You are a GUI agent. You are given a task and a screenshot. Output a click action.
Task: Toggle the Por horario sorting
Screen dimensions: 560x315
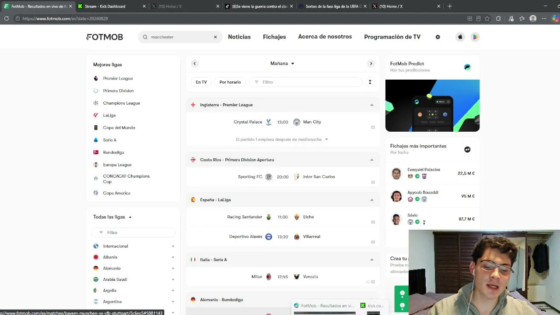[x=230, y=82]
